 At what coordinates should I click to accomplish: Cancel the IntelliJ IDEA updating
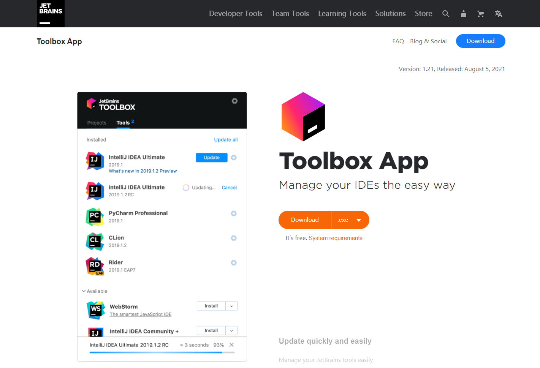229,188
